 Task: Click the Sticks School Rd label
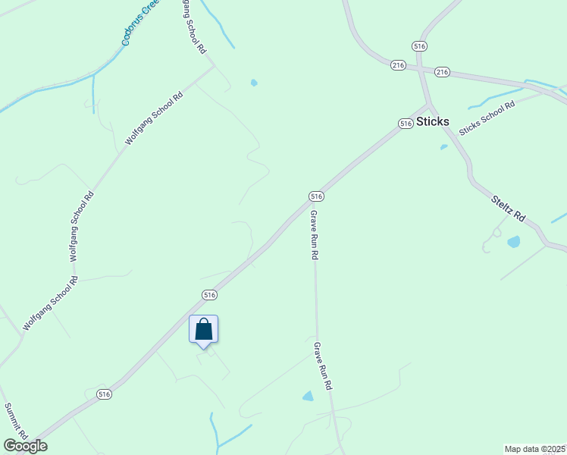click(487, 118)
